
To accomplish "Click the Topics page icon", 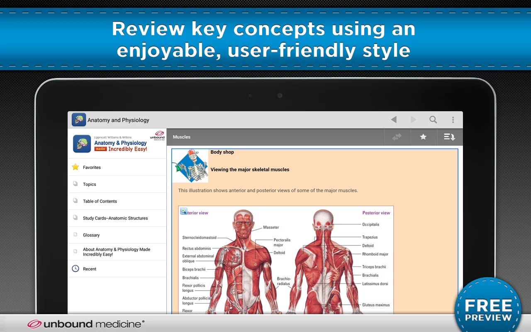I will click(75, 184).
